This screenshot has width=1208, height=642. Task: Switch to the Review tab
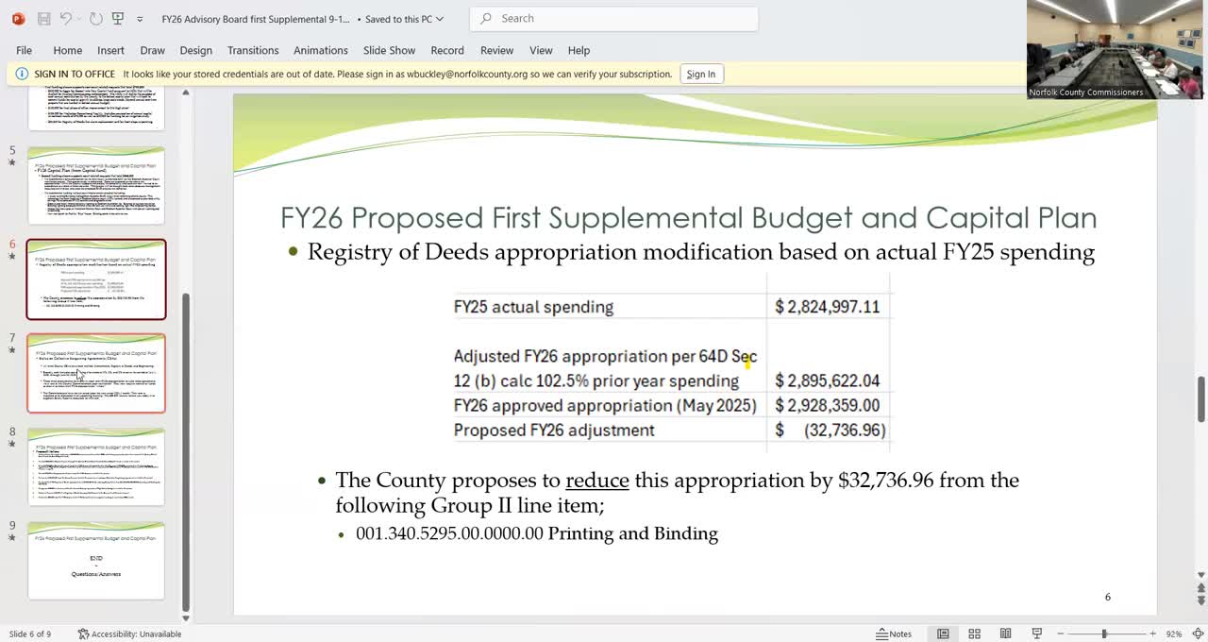pyautogui.click(x=496, y=50)
